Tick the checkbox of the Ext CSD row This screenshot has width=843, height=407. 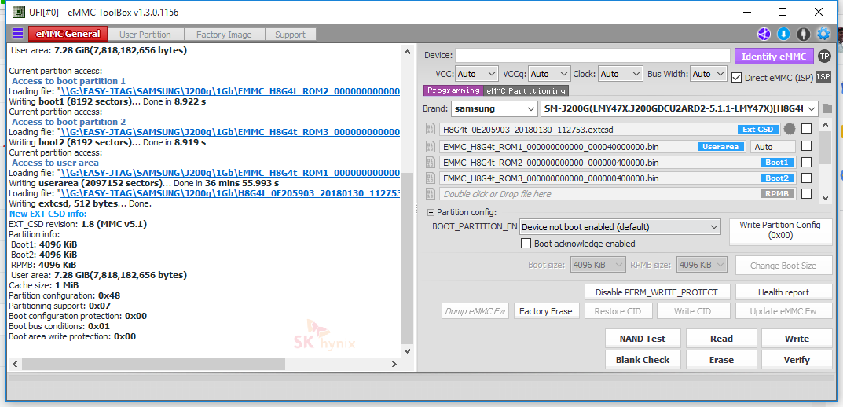[806, 129]
